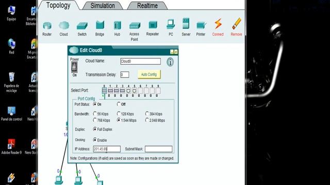
Task: Activate the Remove eraser tool
Action: coord(236,27)
